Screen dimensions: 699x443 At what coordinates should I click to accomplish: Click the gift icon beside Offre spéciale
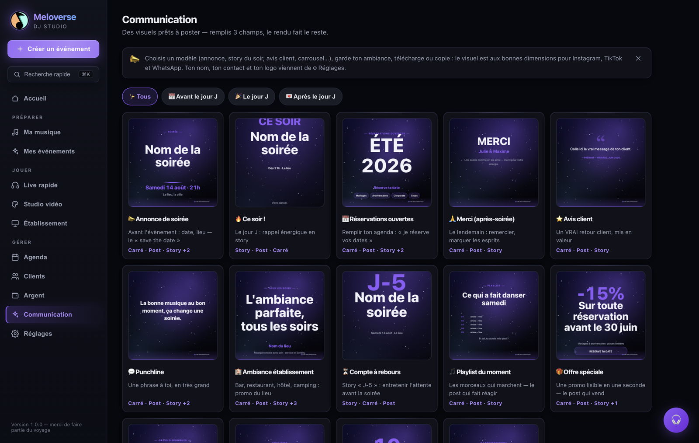tap(560, 372)
